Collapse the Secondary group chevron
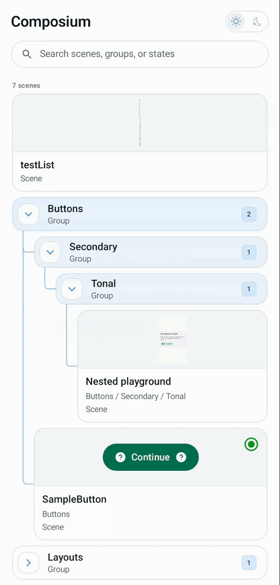Screen dimensions: 280x585 coord(50,252)
